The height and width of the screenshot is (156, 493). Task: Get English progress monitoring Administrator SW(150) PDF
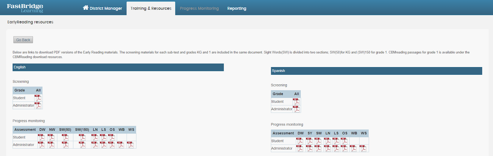click(82, 145)
